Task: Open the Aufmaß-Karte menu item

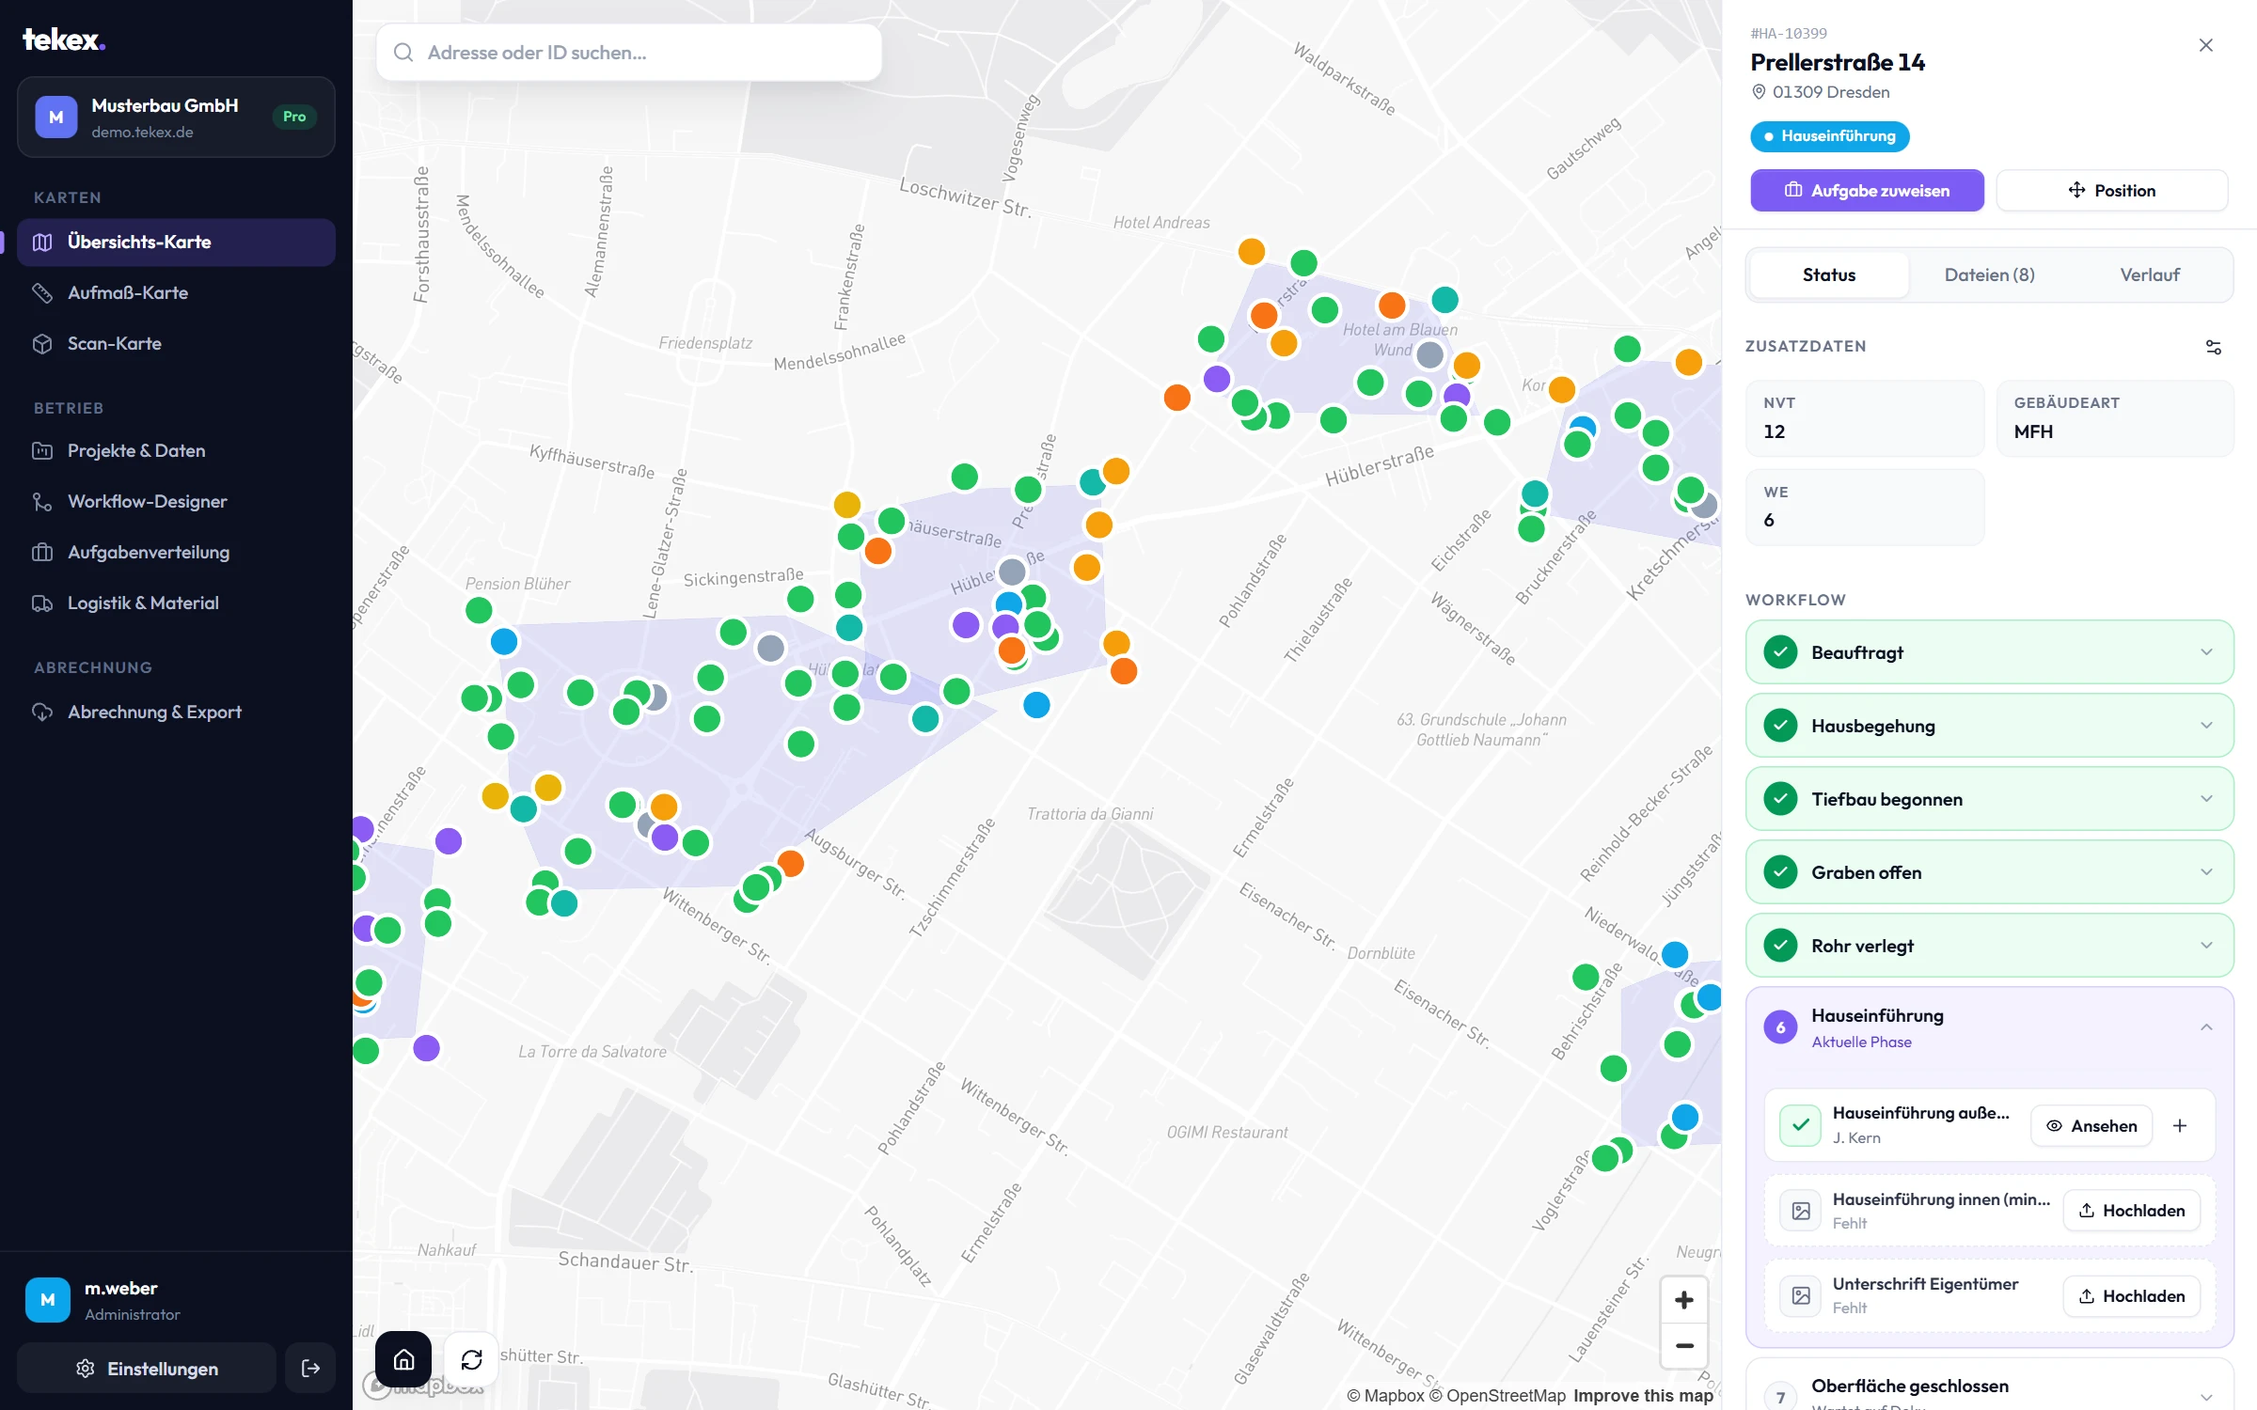Action: pos(176,292)
